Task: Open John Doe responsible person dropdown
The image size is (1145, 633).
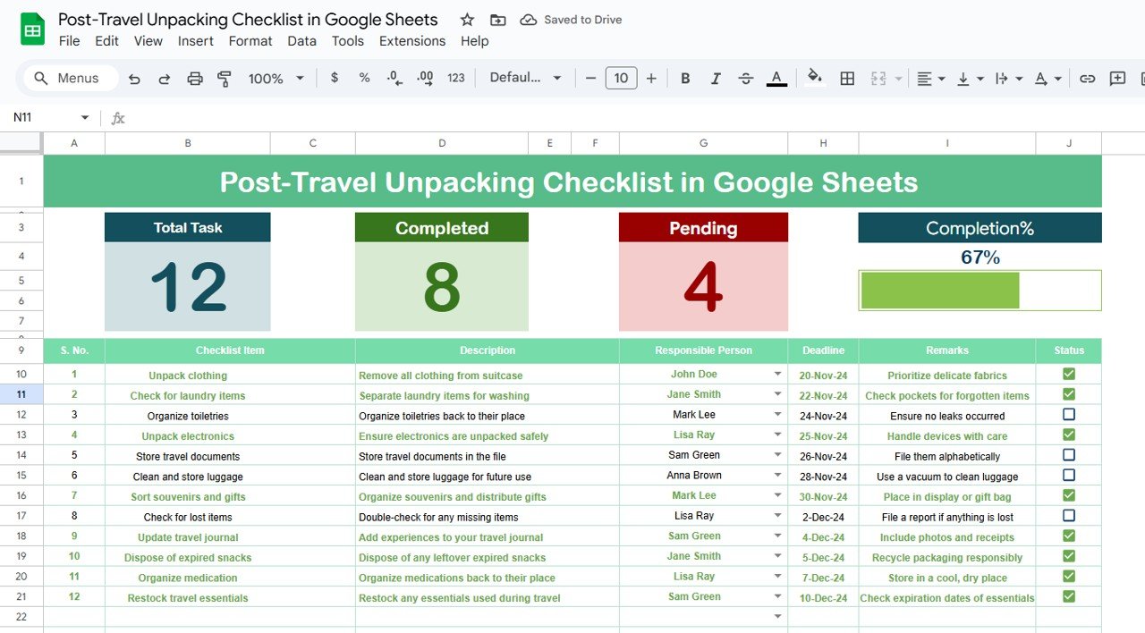Action: [777, 375]
